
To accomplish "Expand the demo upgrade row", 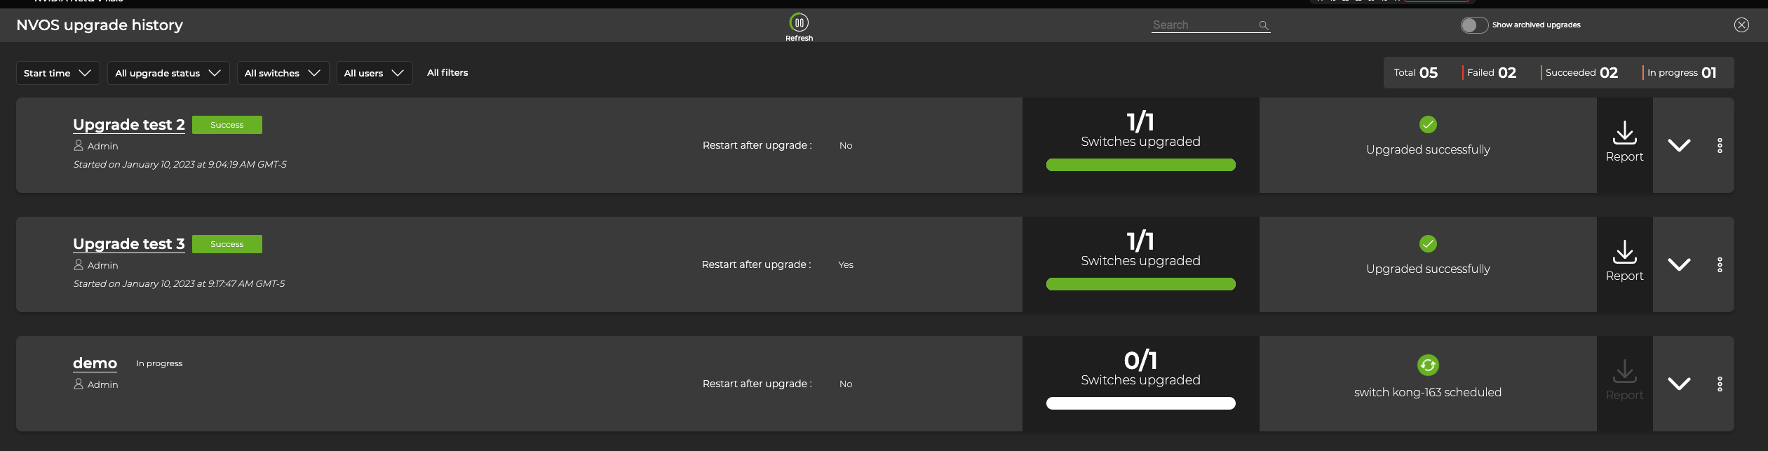I will pyautogui.click(x=1679, y=384).
